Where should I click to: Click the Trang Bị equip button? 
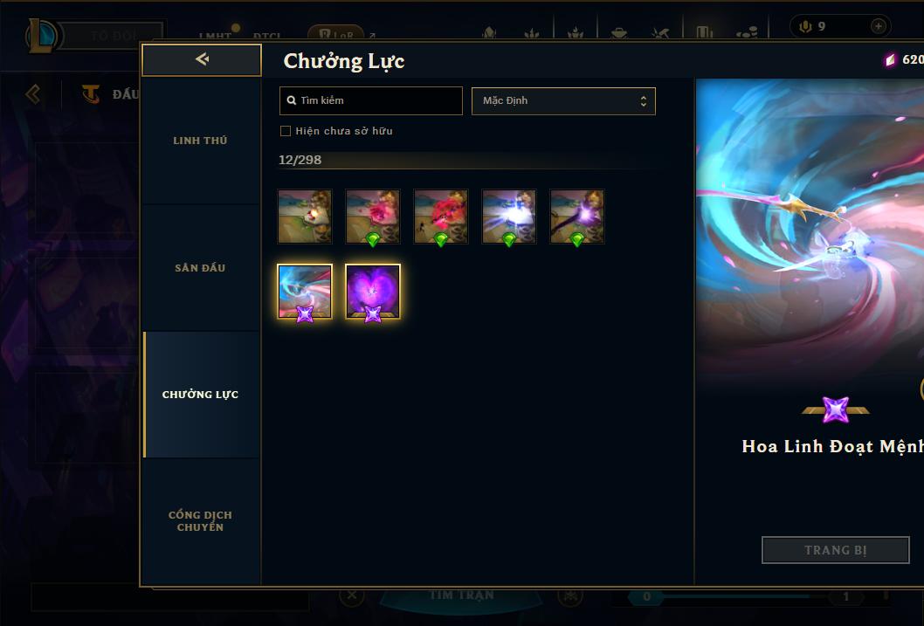click(x=836, y=550)
